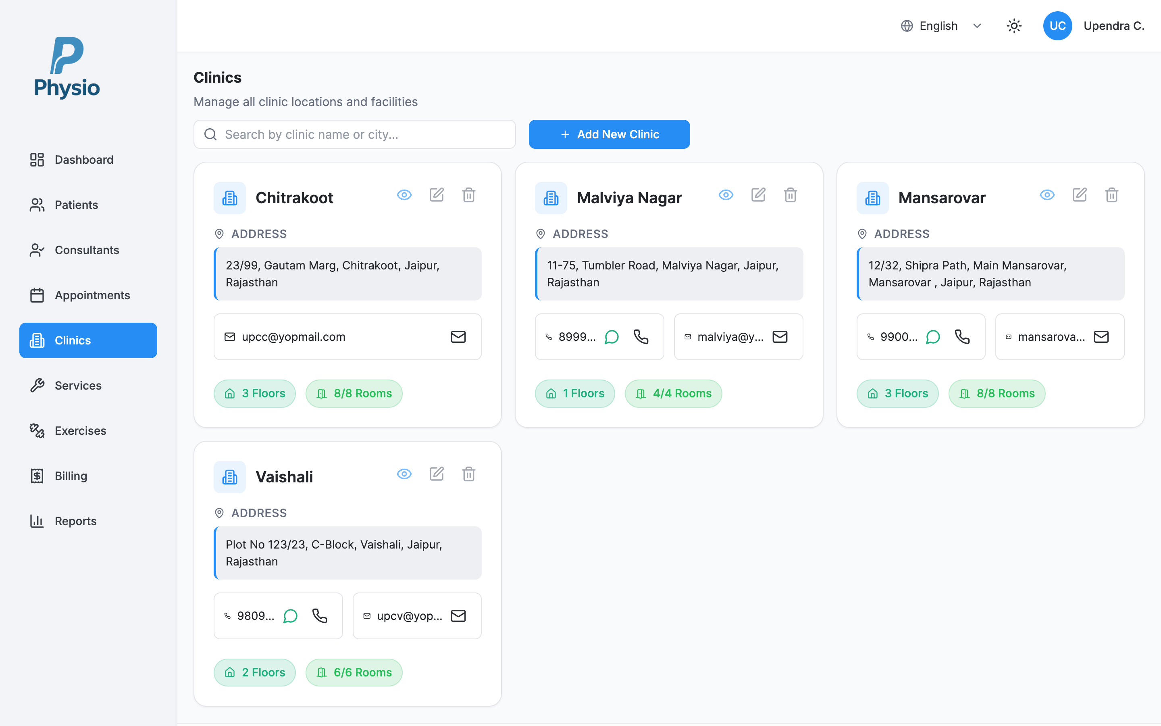
Task: Send email to upcc@yopmail.com via envelope icon
Action: click(x=458, y=337)
